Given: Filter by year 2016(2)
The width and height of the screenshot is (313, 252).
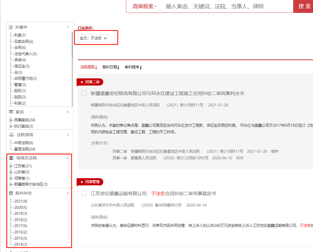Looking at the screenshot, I should (21, 232).
